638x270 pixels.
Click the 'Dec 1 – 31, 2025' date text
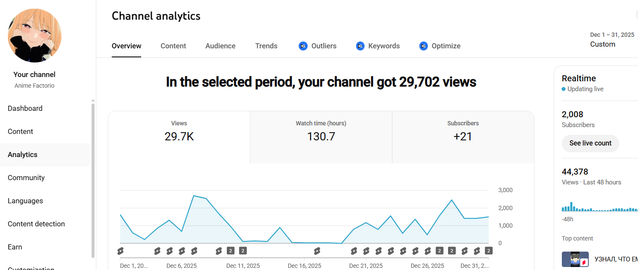pyautogui.click(x=612, y=35)
